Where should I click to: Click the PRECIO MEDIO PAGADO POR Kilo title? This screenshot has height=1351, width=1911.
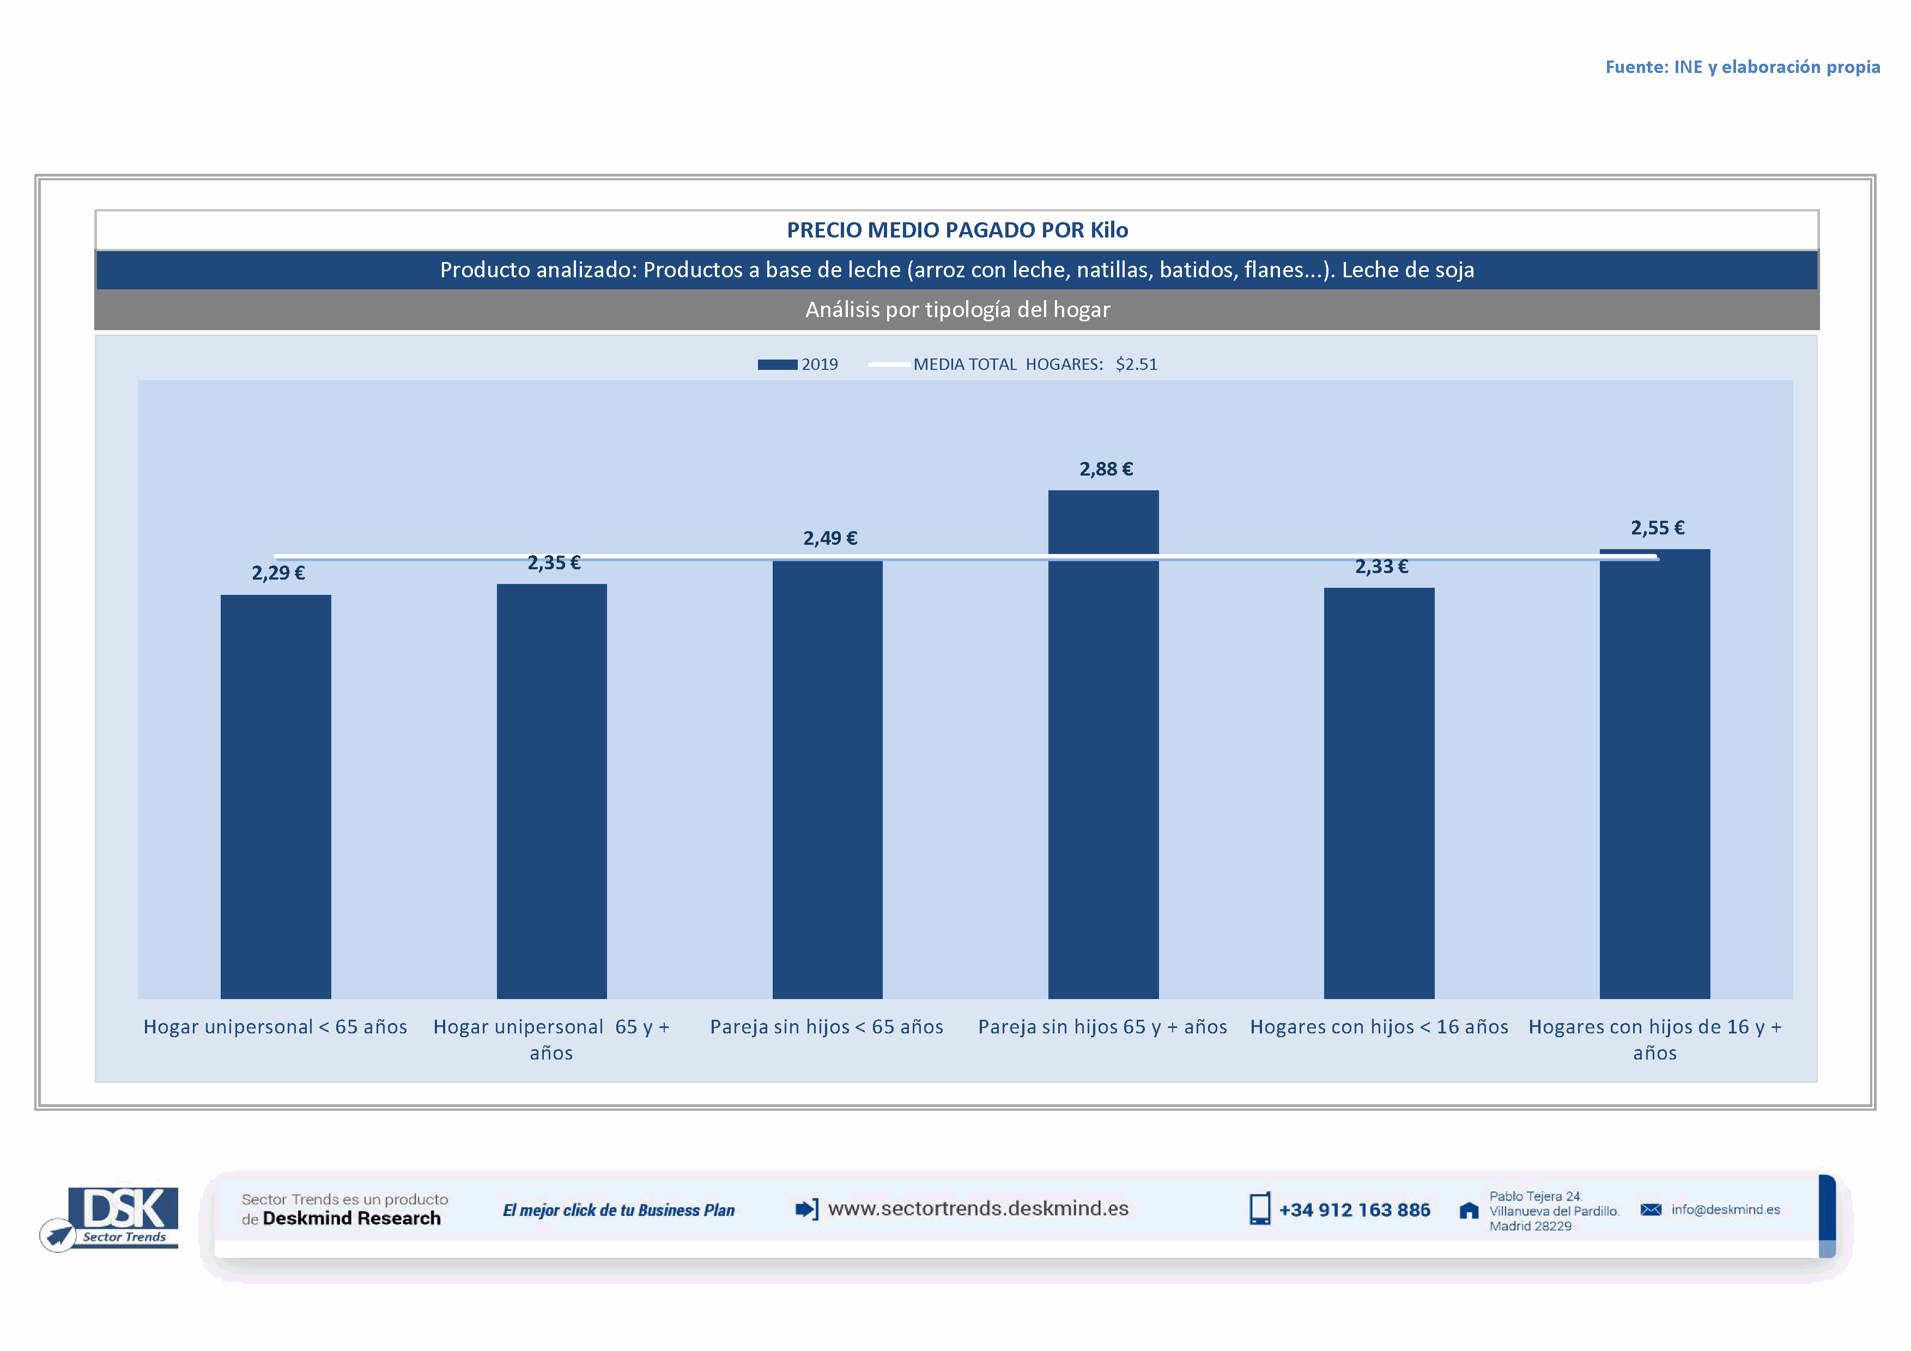point(957,230)
